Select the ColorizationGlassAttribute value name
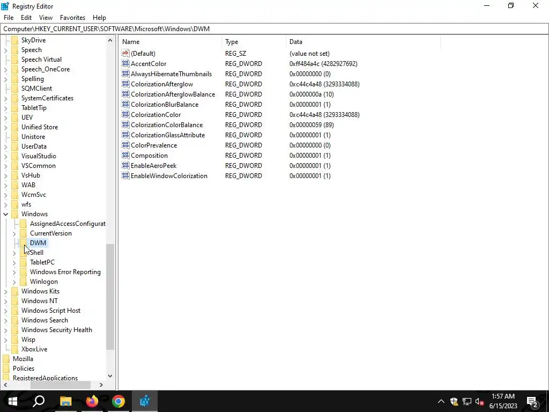 pyautogui.click(x=168, y=135)
